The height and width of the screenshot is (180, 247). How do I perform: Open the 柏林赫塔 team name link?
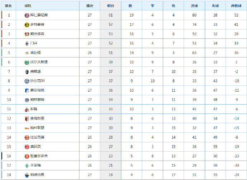37,100
